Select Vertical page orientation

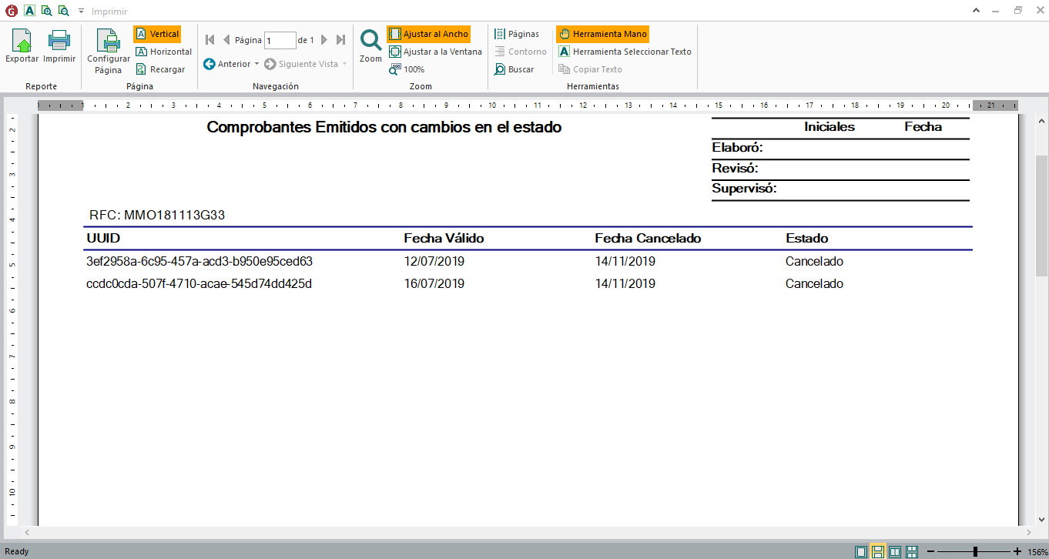pyautogui.click(x=157, y=34)
